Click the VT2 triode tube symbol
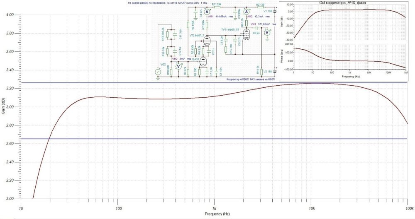The image size is (415, 219). coord(207,40)
